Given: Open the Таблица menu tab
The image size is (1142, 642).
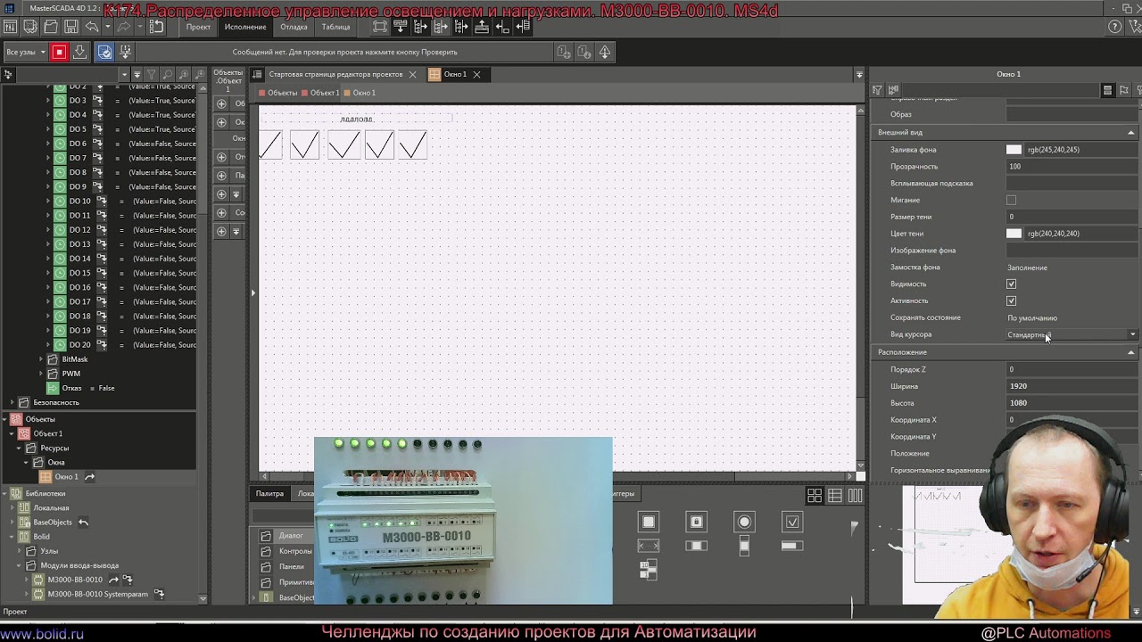Looking at the screenshot, I should click(335, 27).
